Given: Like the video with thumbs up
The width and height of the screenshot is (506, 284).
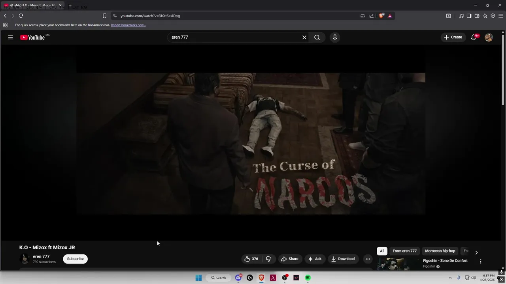Looking at the screenshot, I should click(251, 259).
